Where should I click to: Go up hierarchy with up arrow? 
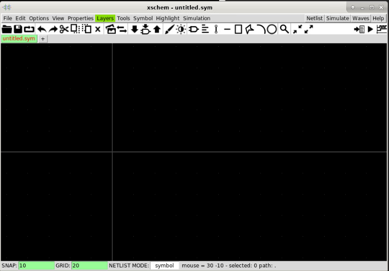tap(157, 29)
